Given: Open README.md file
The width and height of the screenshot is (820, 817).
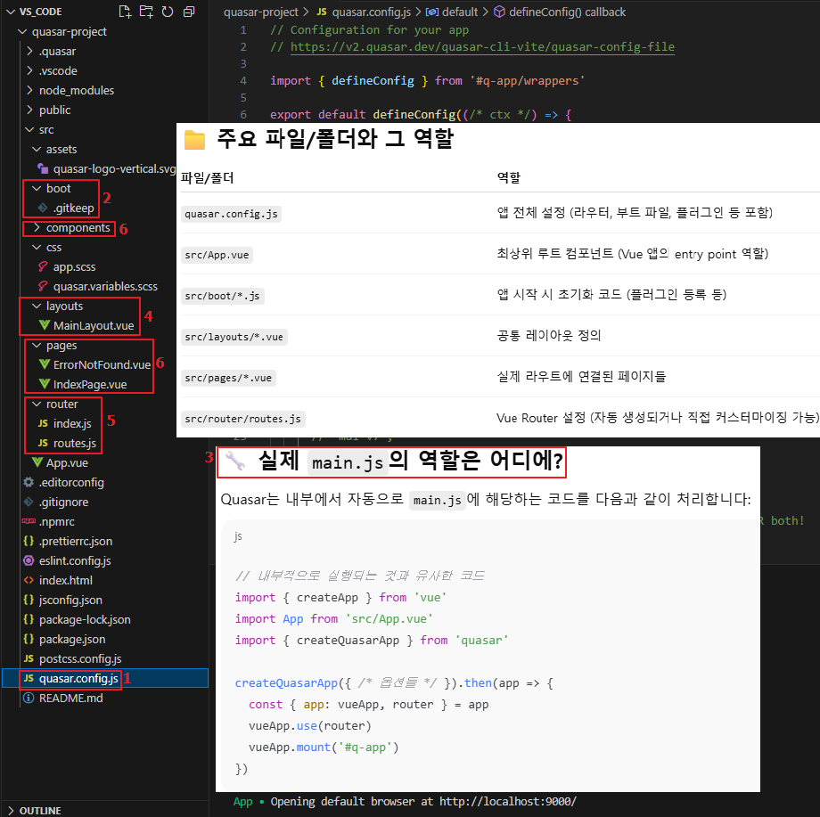Looking at the screenshot, I should point(70,698).
